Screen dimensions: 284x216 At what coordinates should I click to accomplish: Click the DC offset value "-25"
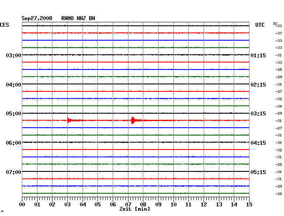(279, 70)
